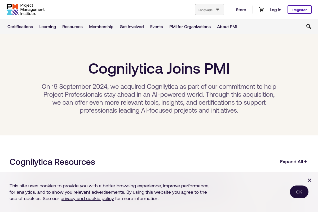Click the PMI logo icon
This screenshot has width=318, height=212.
[x=12, y=10]
